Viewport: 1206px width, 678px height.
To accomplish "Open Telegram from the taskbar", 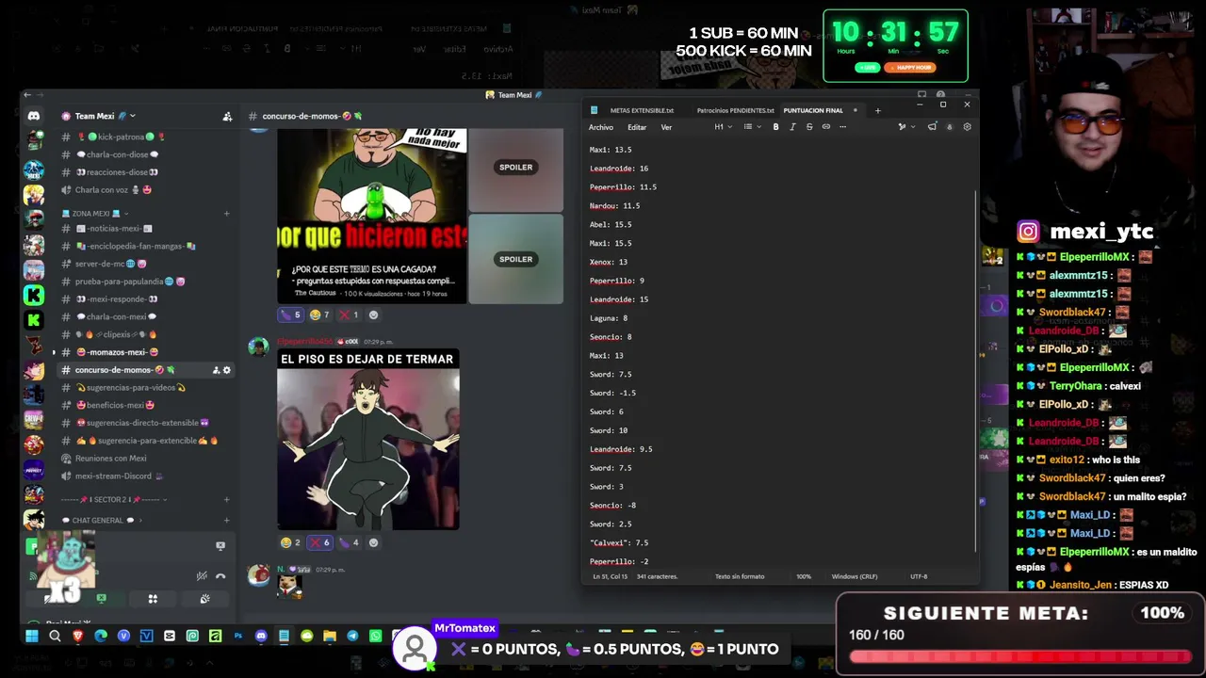I will (x=352, y=636).
